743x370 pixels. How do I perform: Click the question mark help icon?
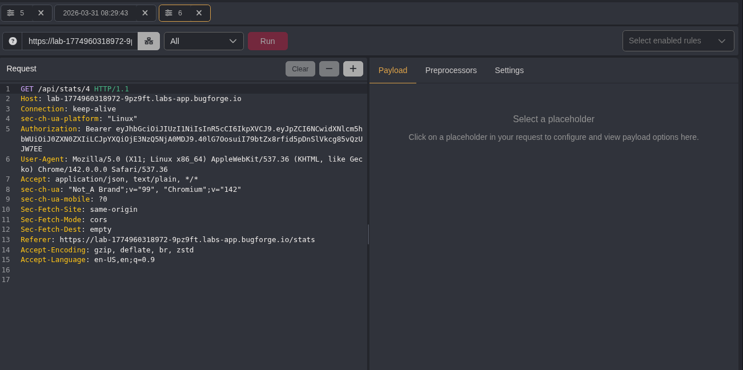coord(13,41)
